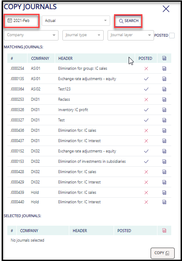Open the Actual scenario dropdown

tap(76, 21)
